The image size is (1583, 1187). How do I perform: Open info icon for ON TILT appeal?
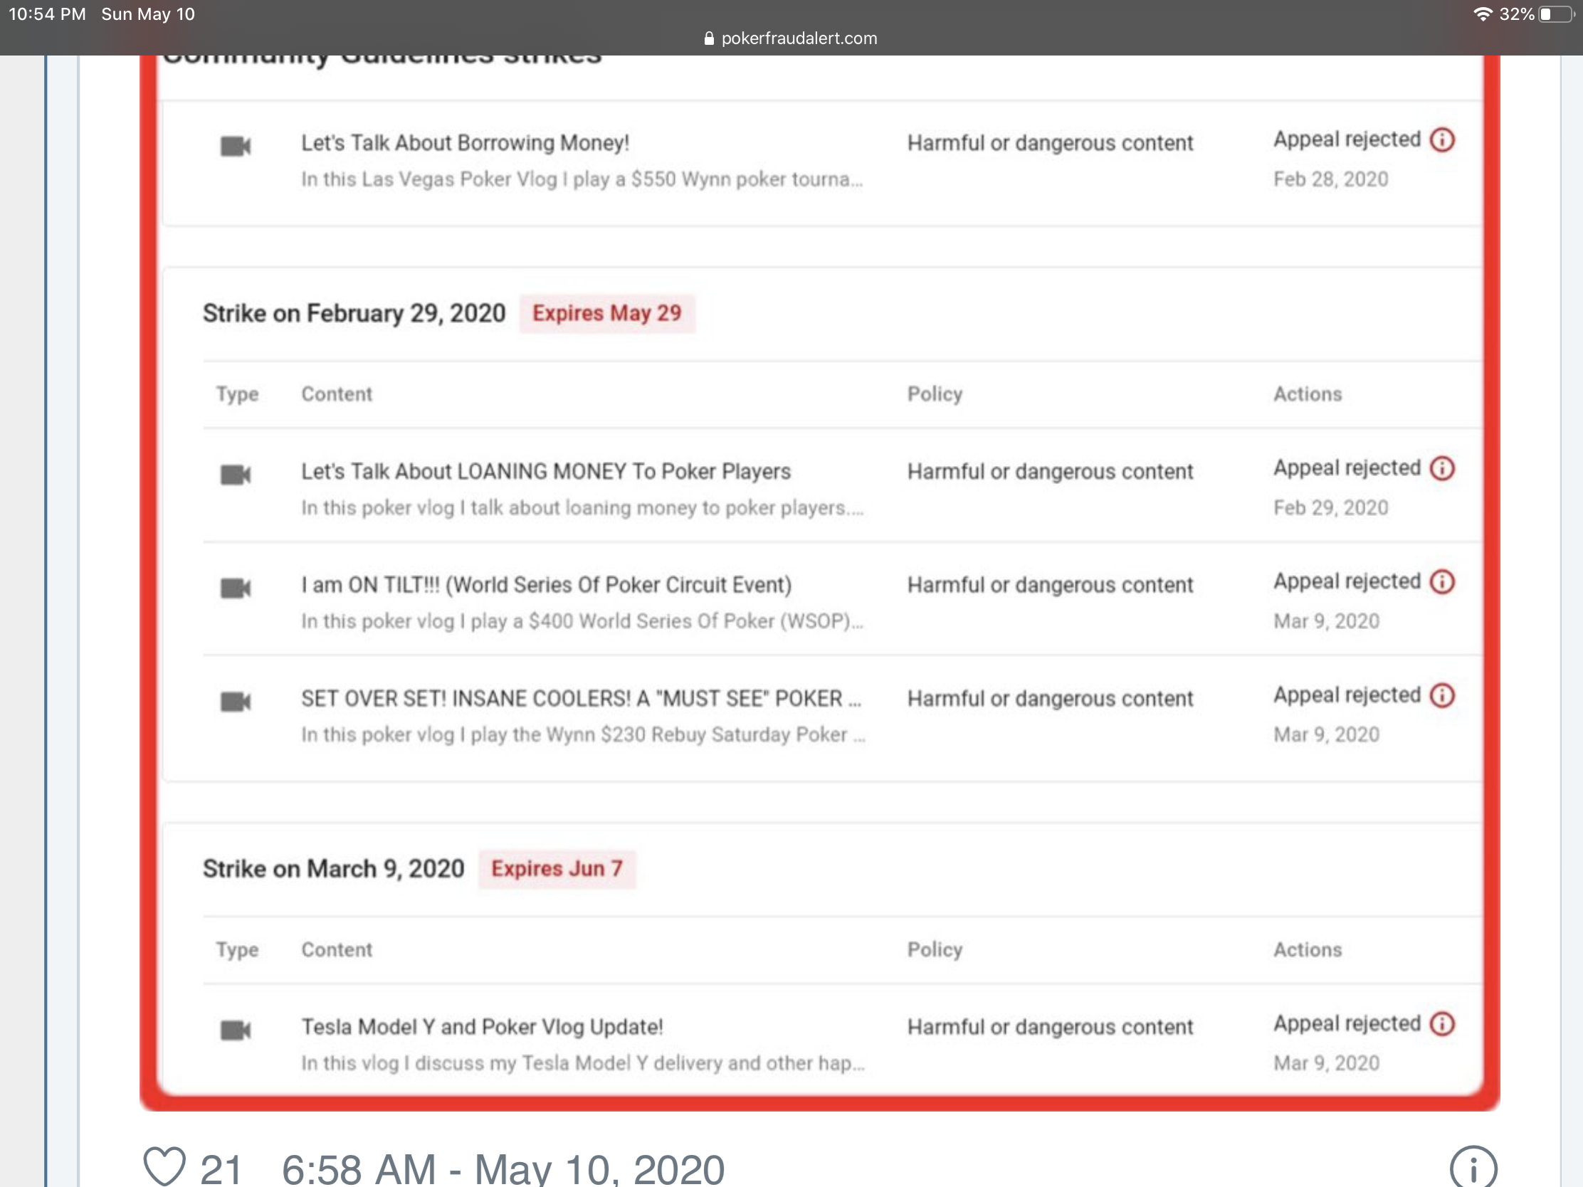[x=1442, y=581]
